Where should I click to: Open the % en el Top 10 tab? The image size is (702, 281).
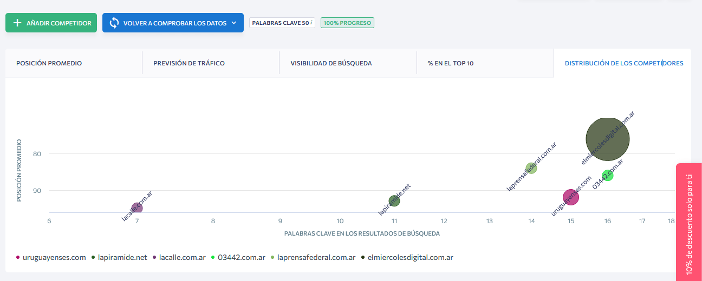[451, 63]
